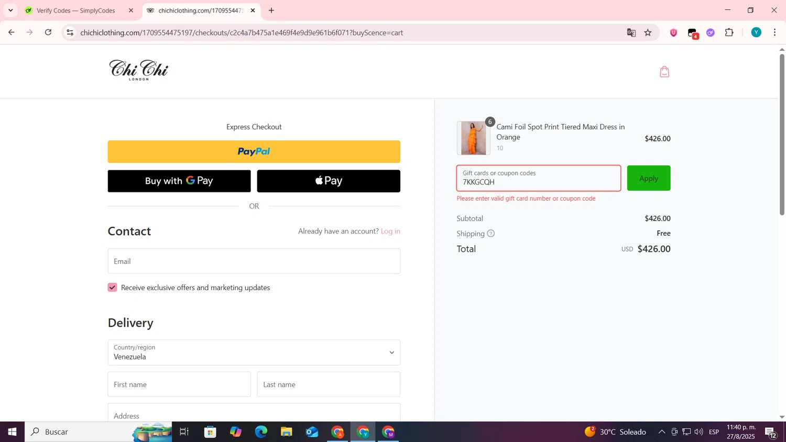The width and height of the screenshot is (786, 442).
Task: Focus the Address field
Action: pos(254,413)
